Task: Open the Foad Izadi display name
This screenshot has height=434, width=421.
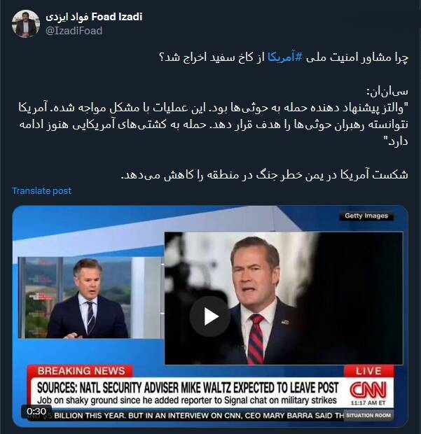Action: pyautogui.click(x=94, y=17)
